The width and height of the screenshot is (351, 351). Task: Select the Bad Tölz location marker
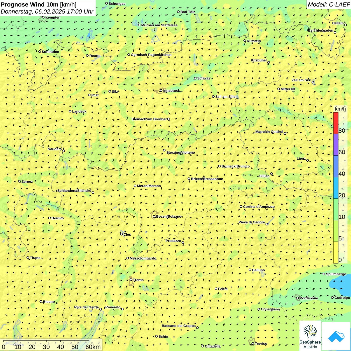(178, 12)
